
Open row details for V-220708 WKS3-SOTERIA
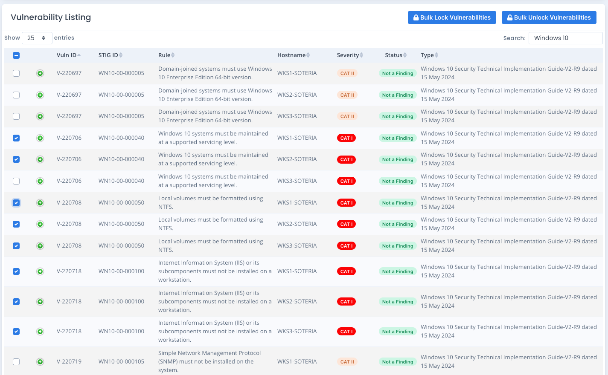[40, 246]
